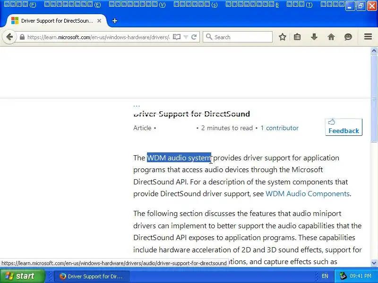Open the Downloads arrow icon
The height and width of the screenshot is (283, 378).
tap(314, 37)
